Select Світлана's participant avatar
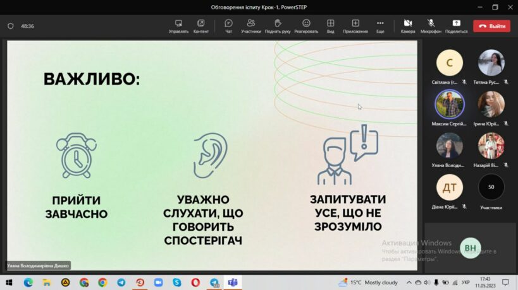Viewport: 518px width, 290px height. pyautogui.click(x=450, y=63)
